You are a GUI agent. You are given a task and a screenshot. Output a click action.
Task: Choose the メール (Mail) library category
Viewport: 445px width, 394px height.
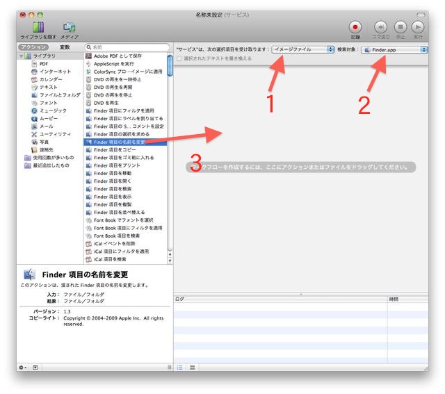click(46, 126)
